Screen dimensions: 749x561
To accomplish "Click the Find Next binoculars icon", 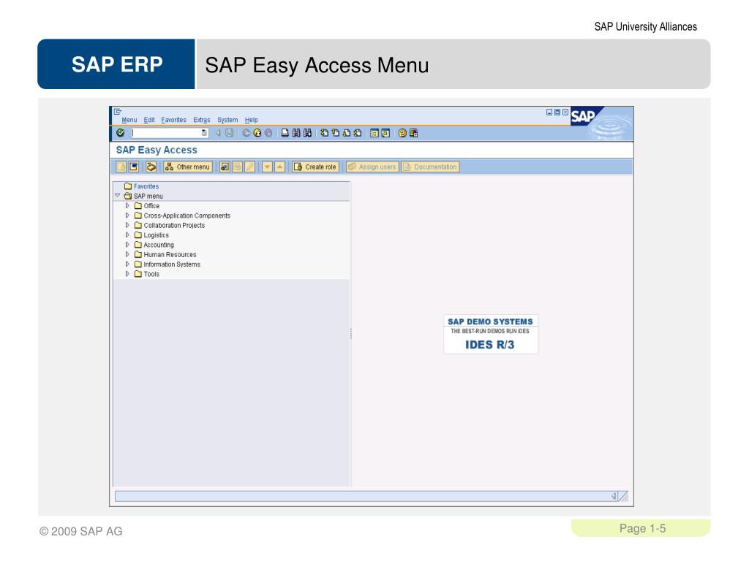I will (307, 133).
